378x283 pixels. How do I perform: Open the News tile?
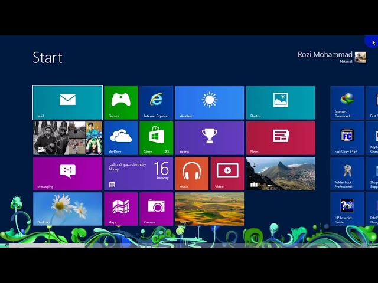click(x=281, y=138)
